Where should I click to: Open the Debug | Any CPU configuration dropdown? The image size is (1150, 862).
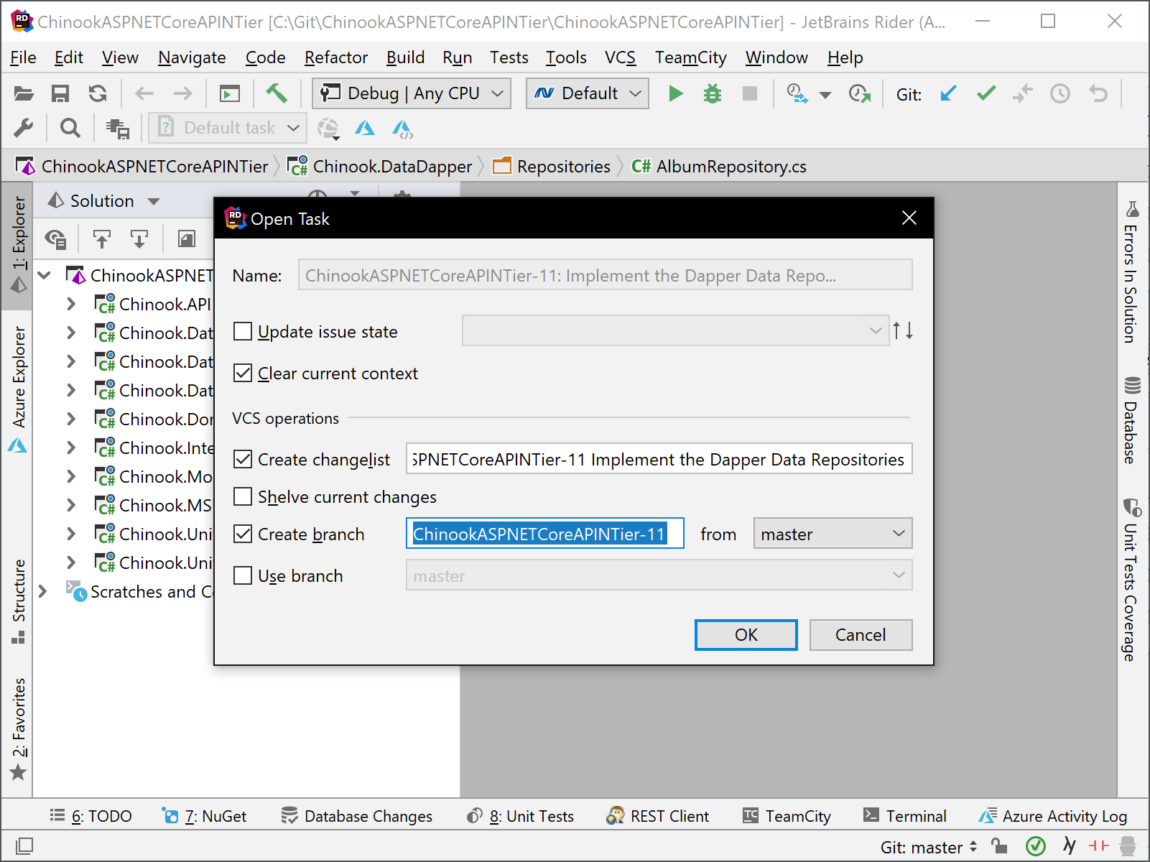(412, 93)
